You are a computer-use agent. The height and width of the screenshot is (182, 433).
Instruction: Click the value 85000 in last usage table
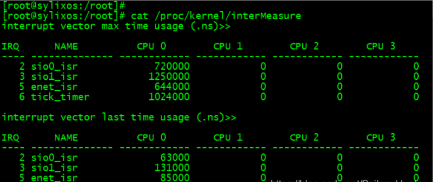[x=175, y=177]
